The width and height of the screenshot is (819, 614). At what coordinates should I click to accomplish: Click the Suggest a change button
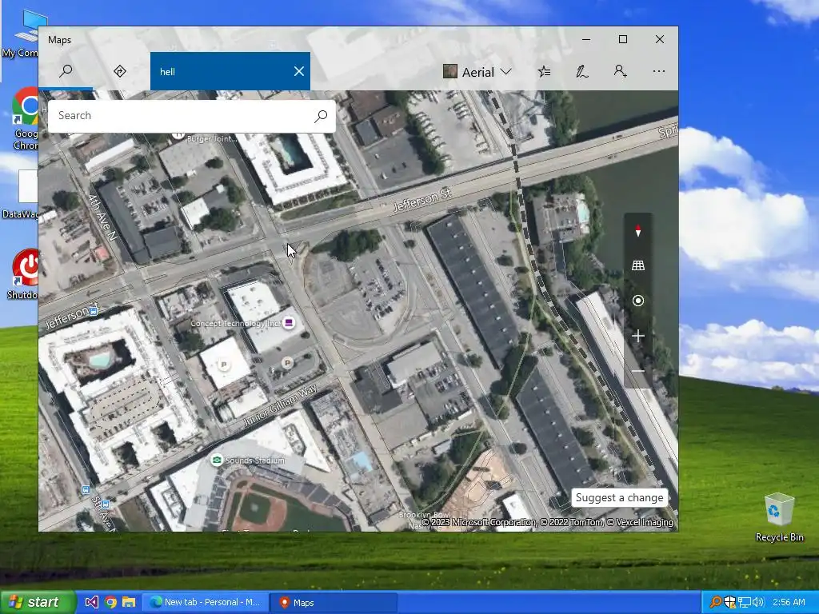(x=620, y=497)
